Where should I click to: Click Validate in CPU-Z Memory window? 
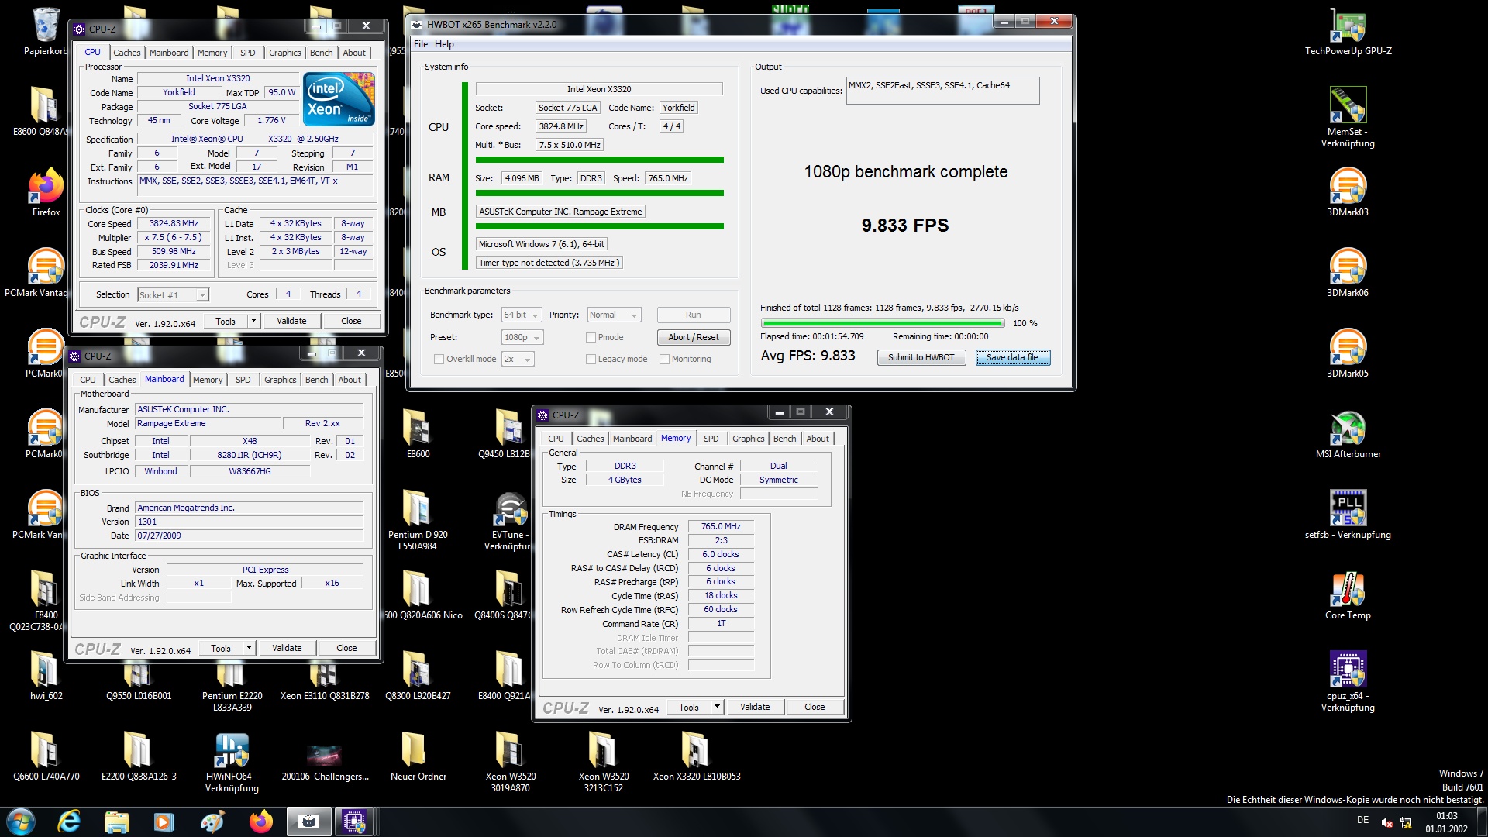point(755,708)
